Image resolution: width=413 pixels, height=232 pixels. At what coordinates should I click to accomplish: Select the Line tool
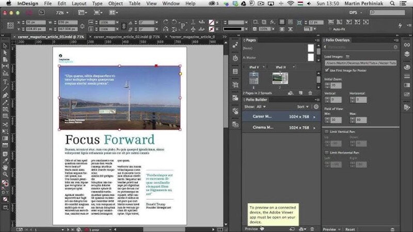[x=5, y=89]
